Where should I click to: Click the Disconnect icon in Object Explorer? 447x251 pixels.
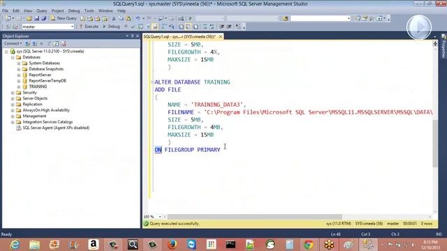(35, 43)
